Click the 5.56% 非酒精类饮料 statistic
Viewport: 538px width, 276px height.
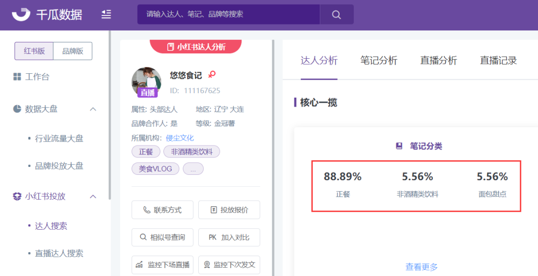point(417,184)
